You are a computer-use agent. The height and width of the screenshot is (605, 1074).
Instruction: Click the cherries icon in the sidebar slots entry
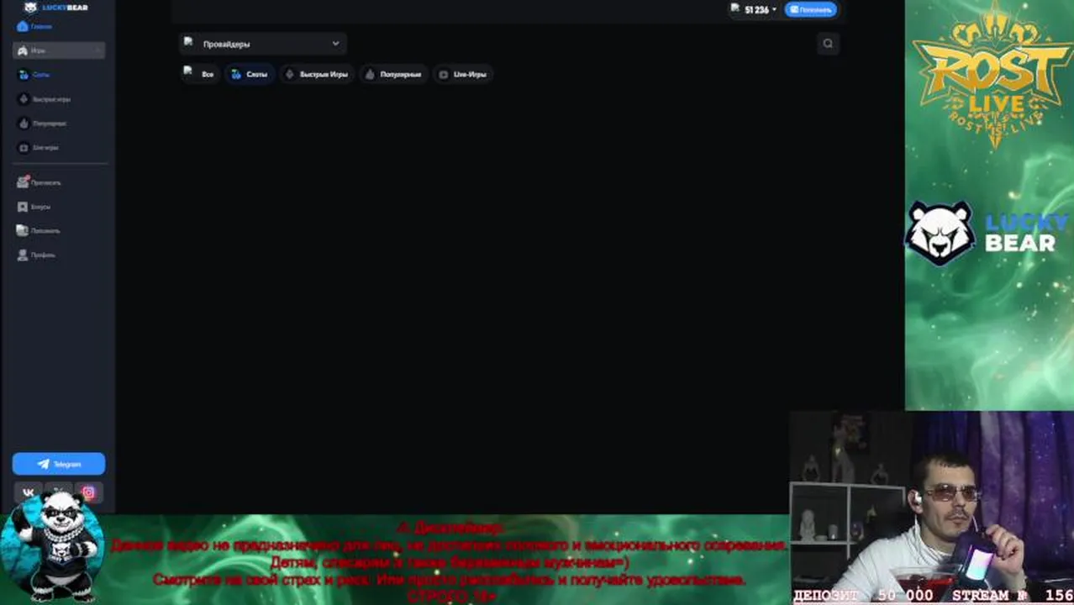pos(24,75)
